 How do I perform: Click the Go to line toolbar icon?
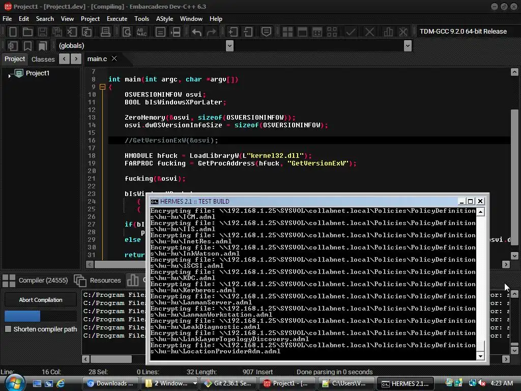pyautogui.click(x=176, y=32)
